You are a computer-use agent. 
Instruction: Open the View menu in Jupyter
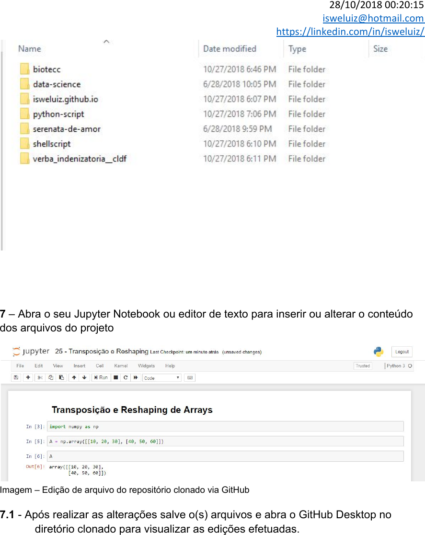(58, 366)
